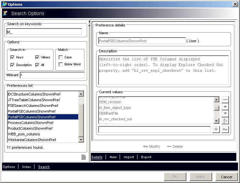Click the key icon beside value field
Image resolution: width=240 pixels, height=183 pixels.
tap(225, 129)
